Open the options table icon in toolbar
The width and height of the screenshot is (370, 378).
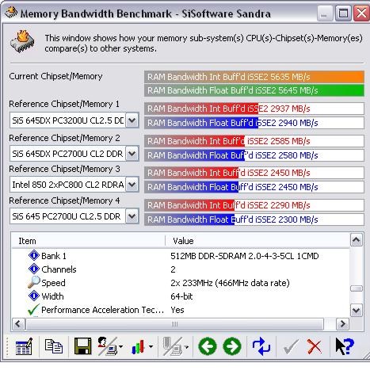pyautogui.click(x=24, y=346)
